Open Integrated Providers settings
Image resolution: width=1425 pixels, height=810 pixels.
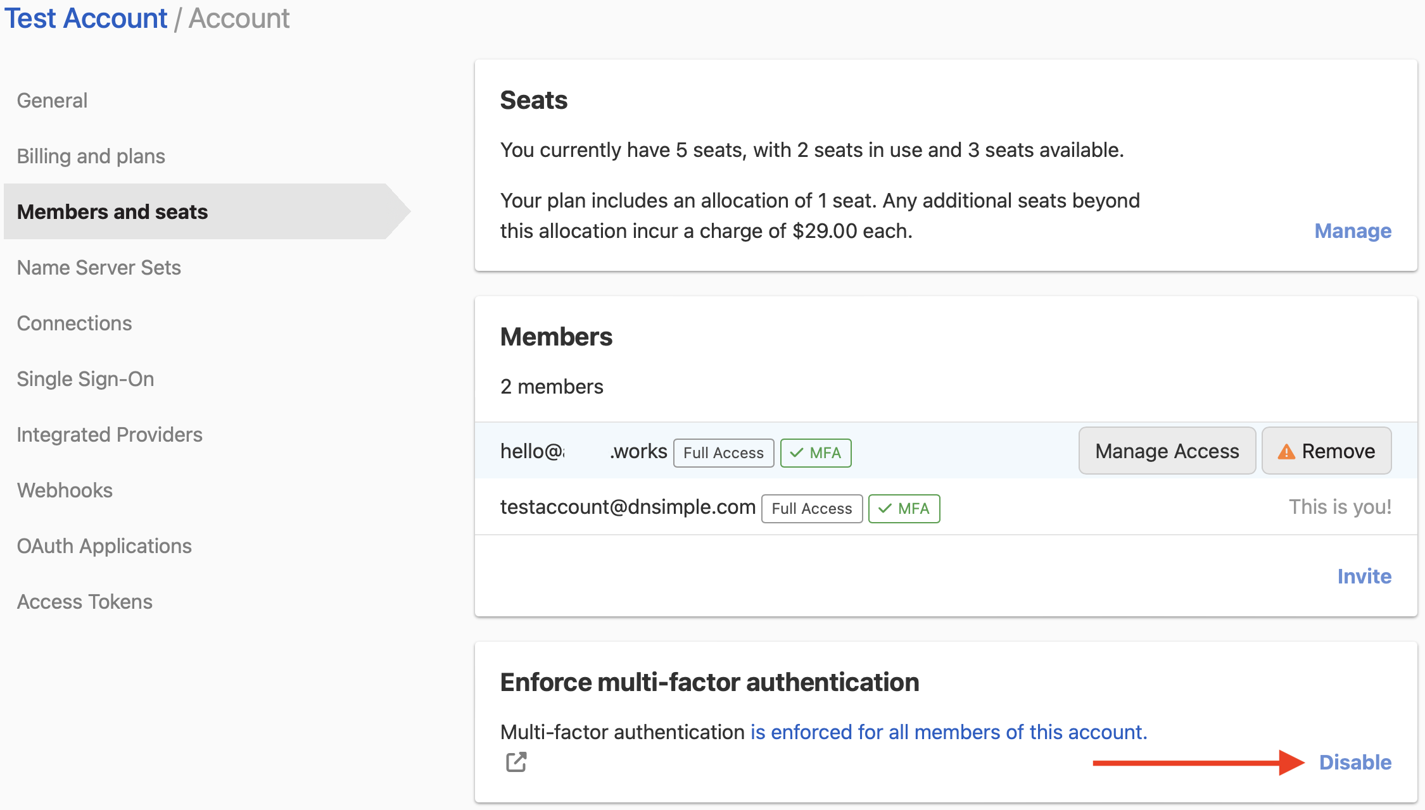click(x=110, y=434)
